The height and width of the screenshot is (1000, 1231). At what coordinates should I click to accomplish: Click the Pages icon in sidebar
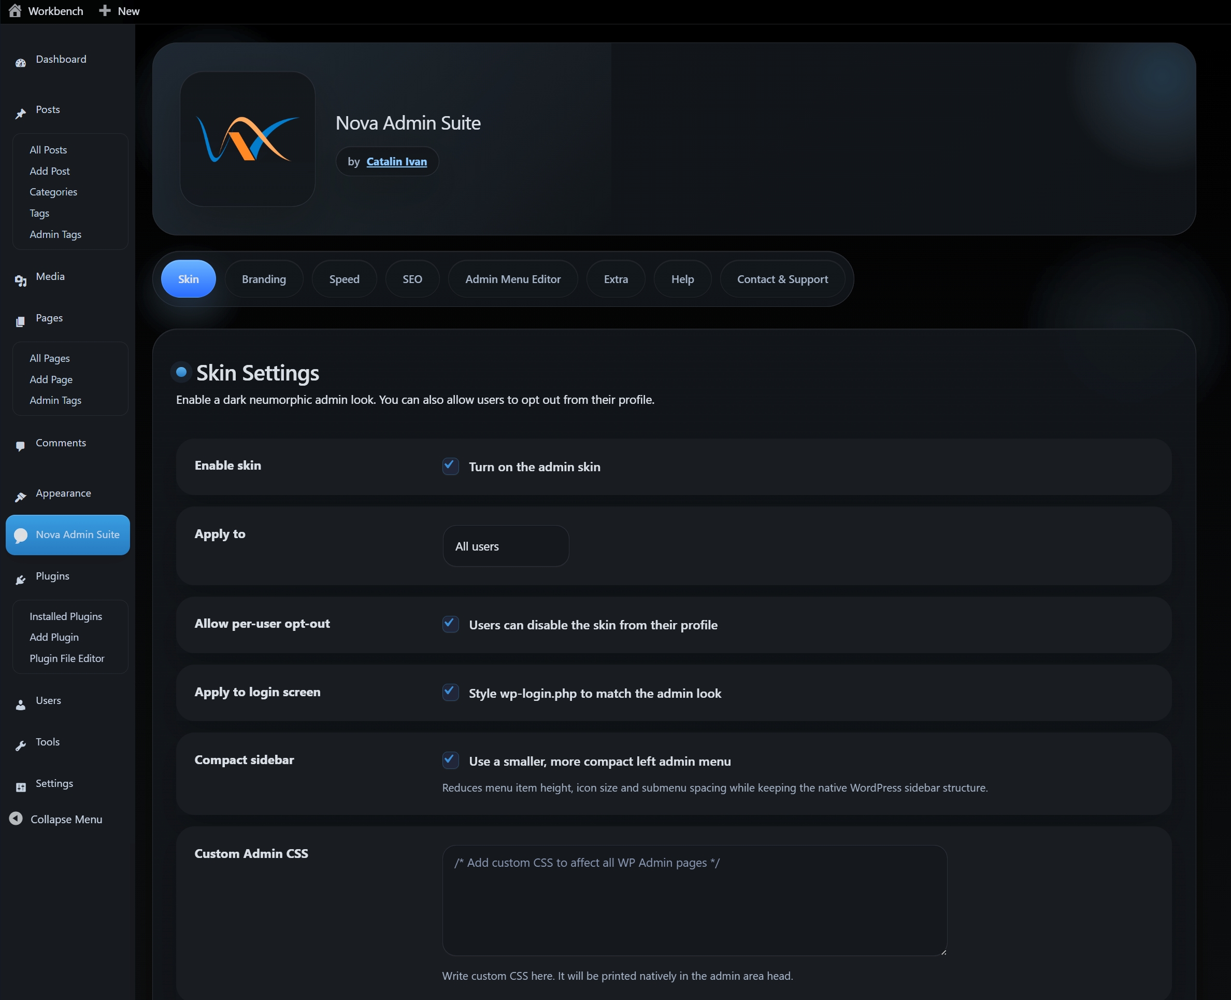(x=20, y=321)
